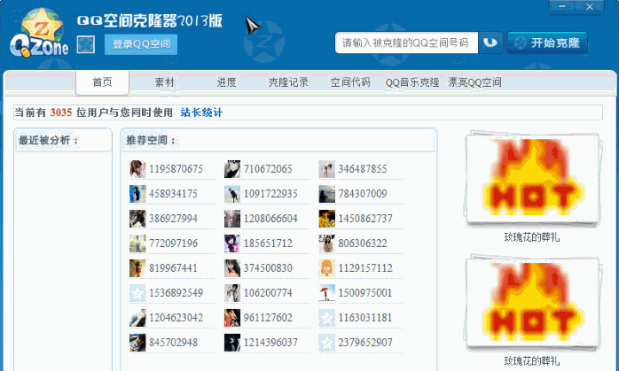Open the 漂亮QQ空间 tab
This screenshot has height=371, width=619.
click(474, 82)
